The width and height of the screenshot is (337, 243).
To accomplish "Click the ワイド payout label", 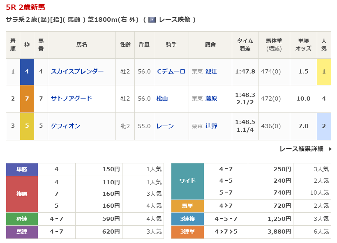I will 187,181.
